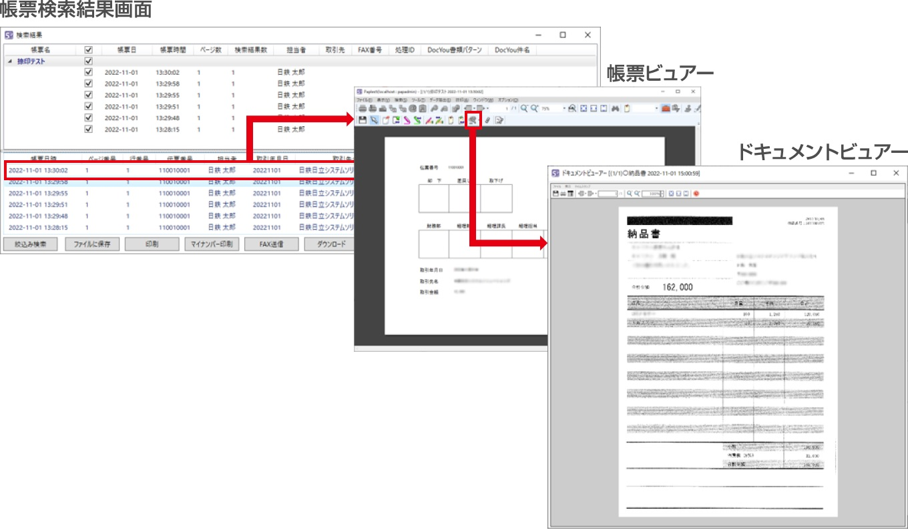The height and width of the screenshot is (530, 908).
Task: Open the オプション menu in 帳票ビュアー
Action: [x=507, y=99]
